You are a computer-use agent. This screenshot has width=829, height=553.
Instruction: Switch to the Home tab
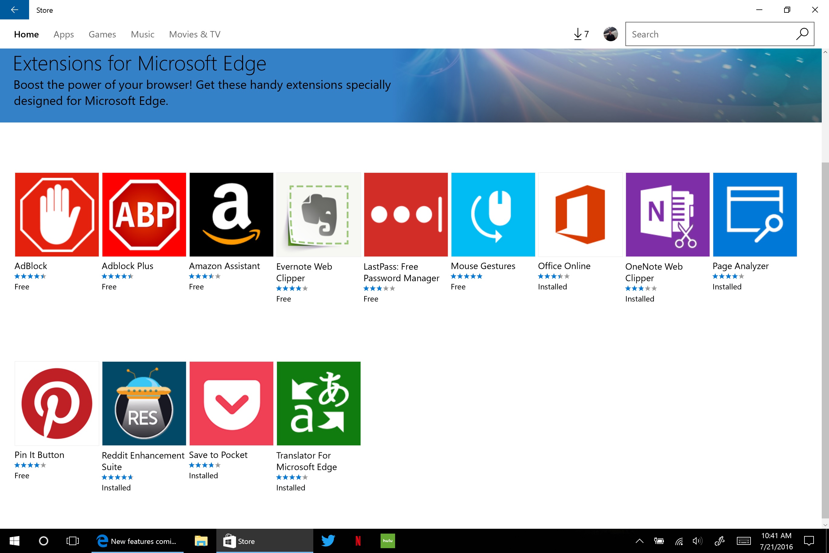click(x=26, y=34)
